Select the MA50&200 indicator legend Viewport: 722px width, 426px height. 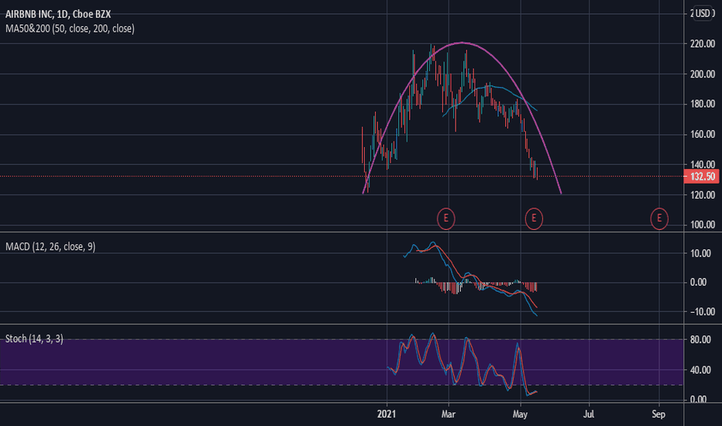[x=70, y=29]
